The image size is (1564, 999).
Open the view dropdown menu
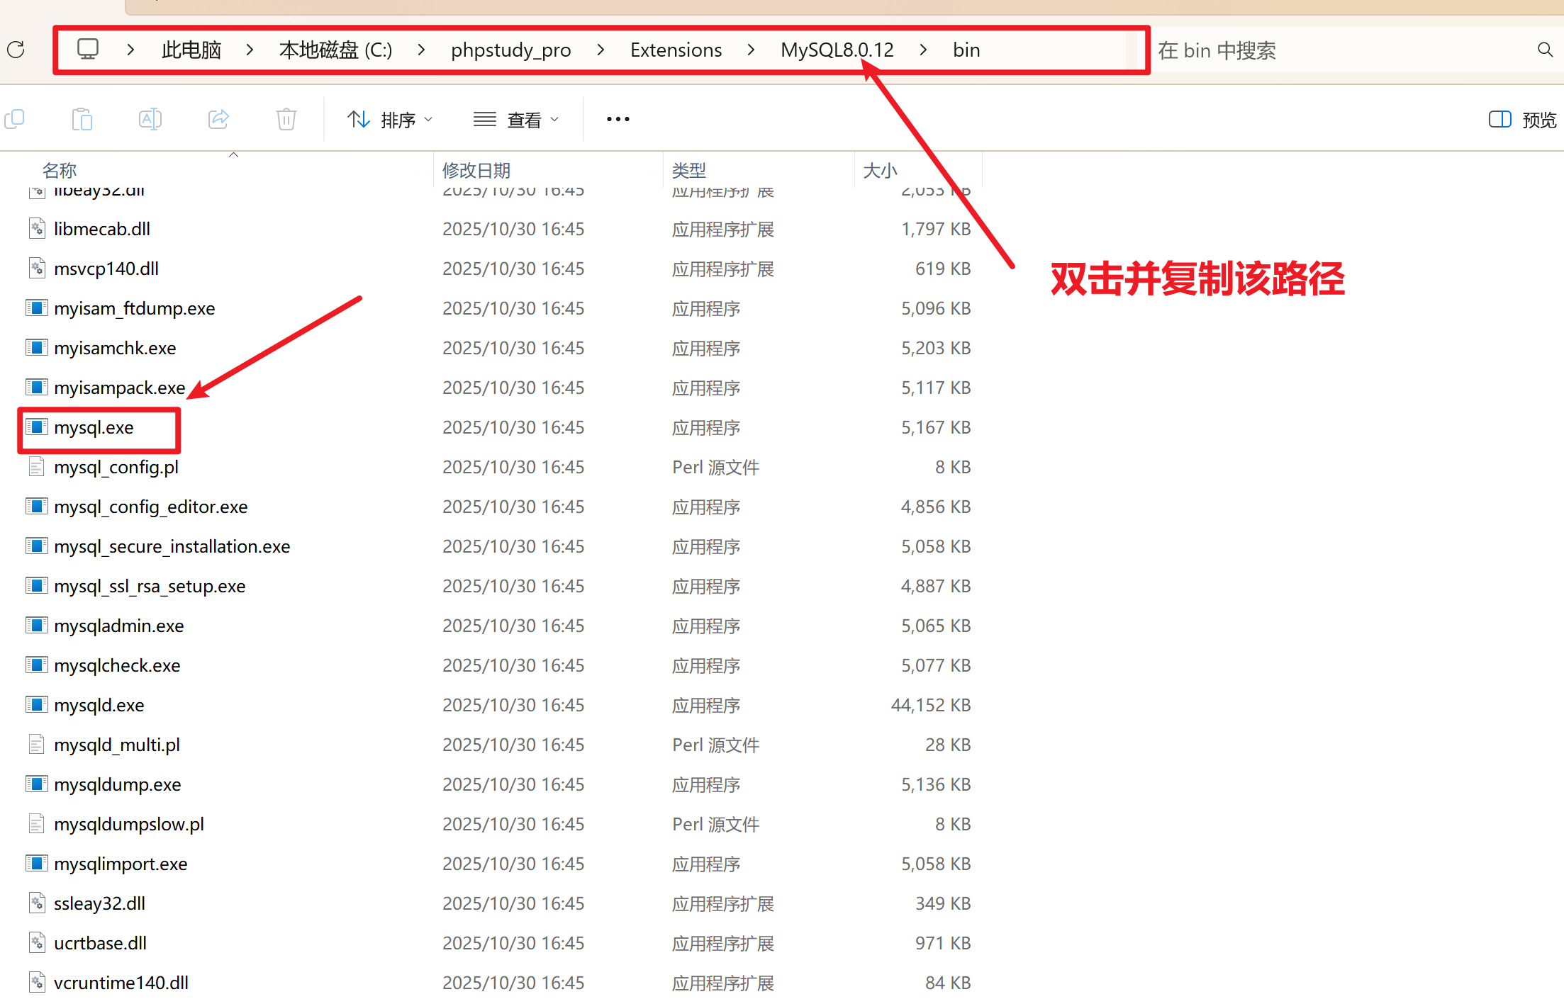tap(516, 119)
